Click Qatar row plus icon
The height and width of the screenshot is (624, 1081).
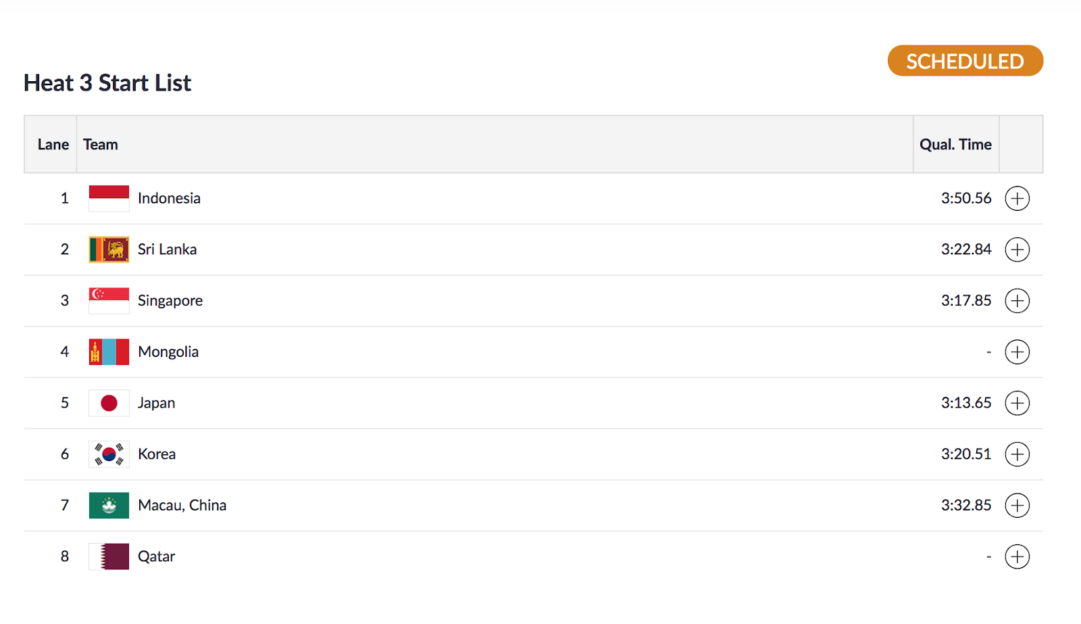pos(1017,556)
